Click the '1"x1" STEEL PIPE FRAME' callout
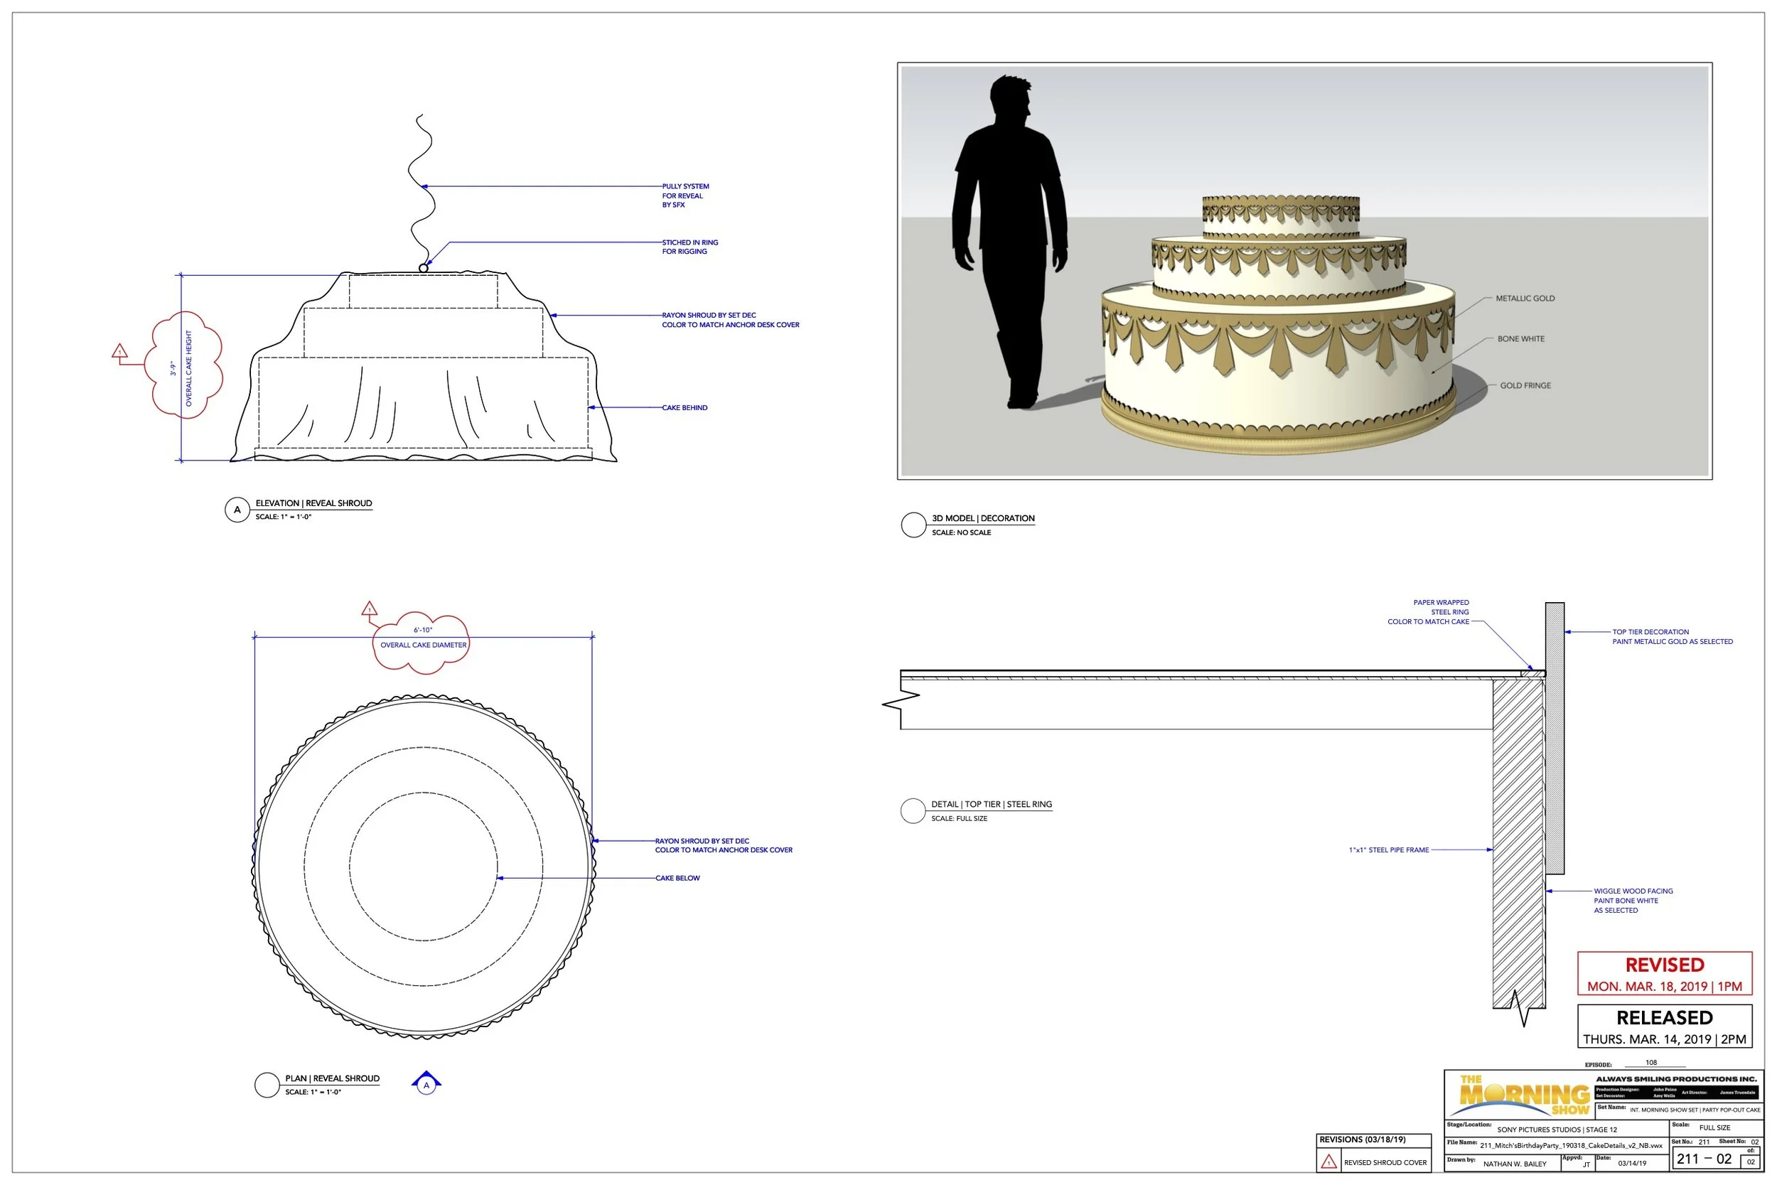Image resolution: width=1777 pixels, height=1185 pixels. (1389, 850)
